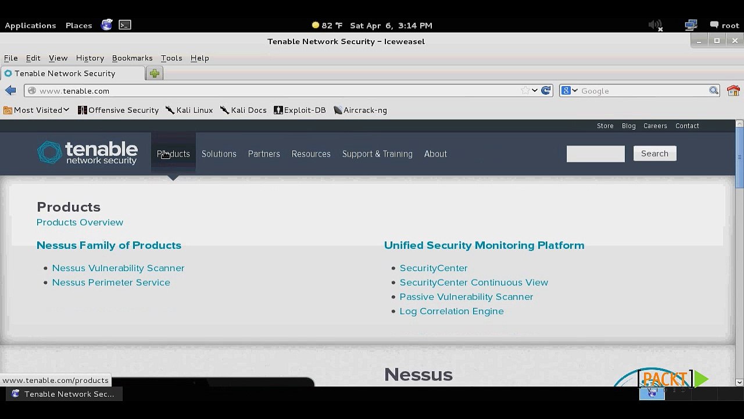Screen dimensions: 744x419
Task: Open Unified Security Monitoring Platform heading link
Action: [x=484, y=245]
